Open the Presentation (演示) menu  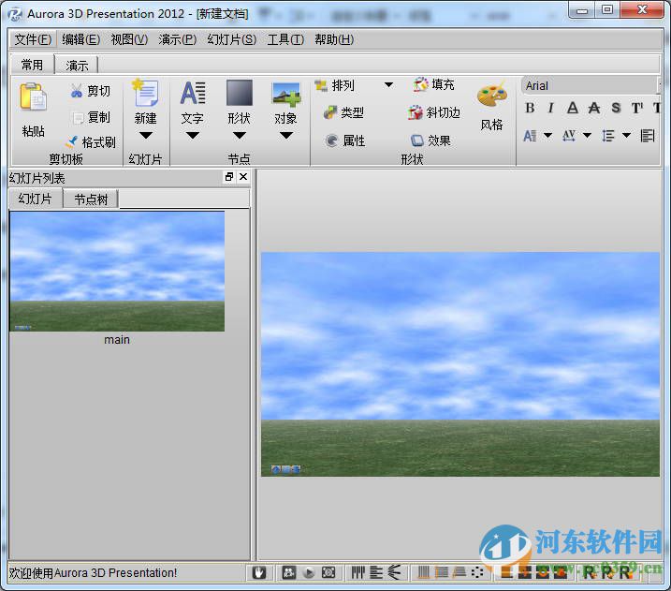pos(177,40)
